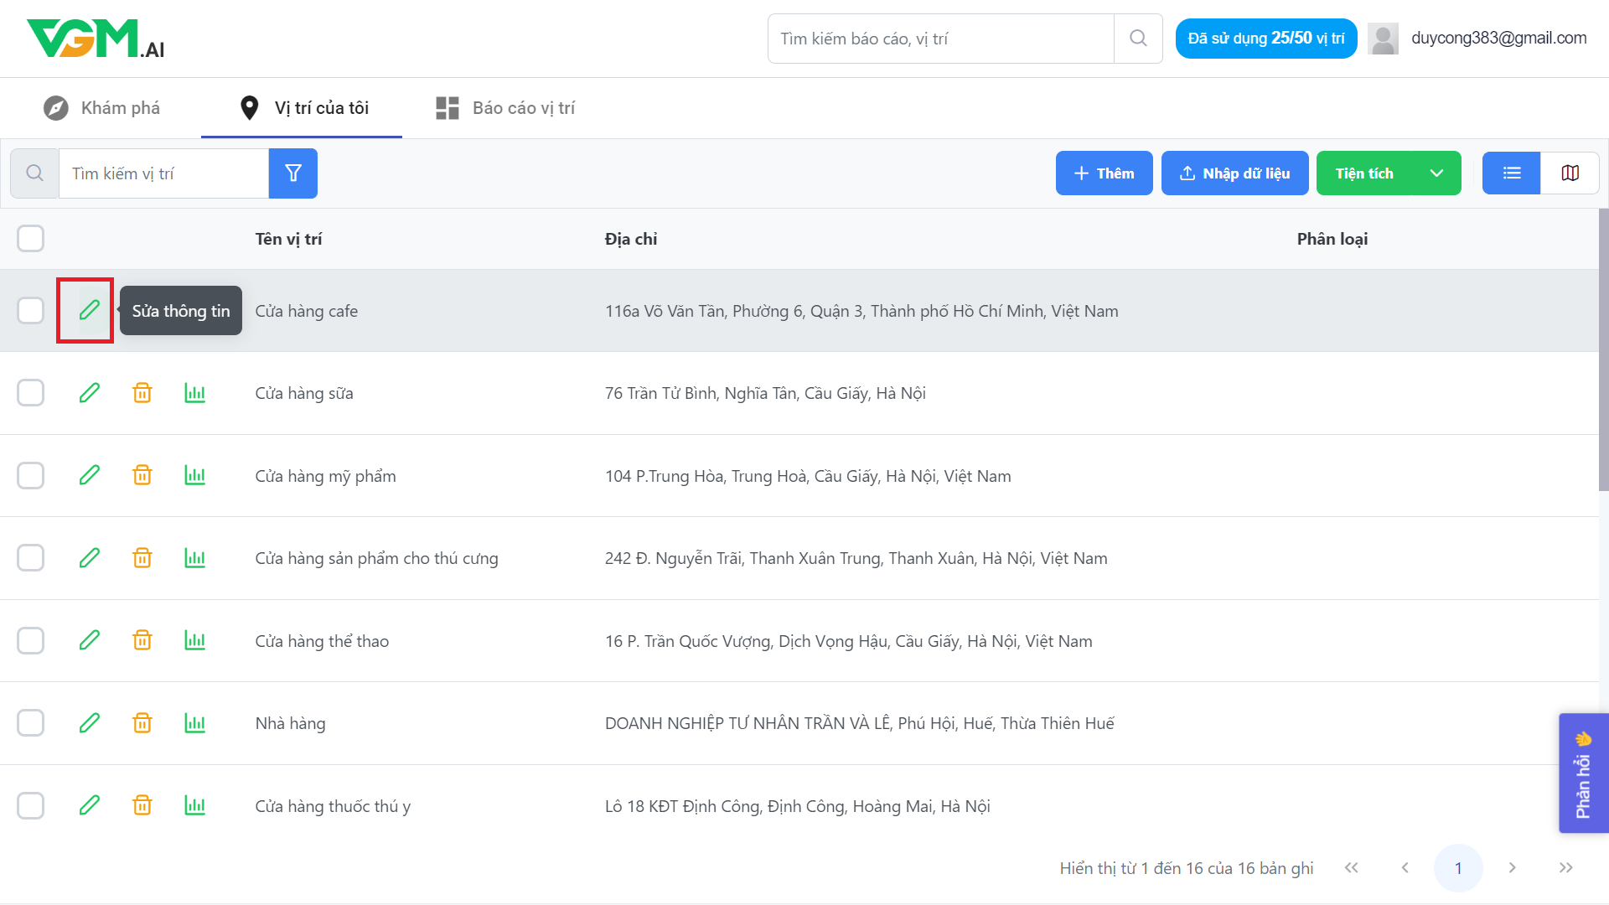Tick the select-all header checkbox
Image resolution: width=1609 pixels, height=905 pixels.
pos(31,239)
